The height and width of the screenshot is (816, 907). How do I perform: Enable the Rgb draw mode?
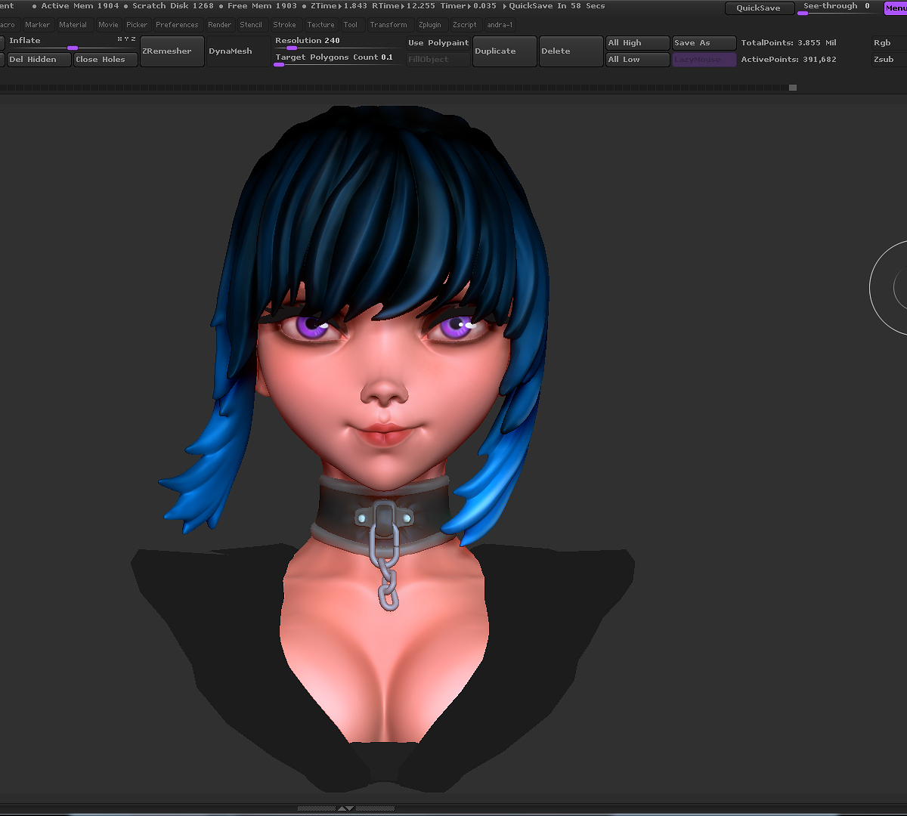(889, 43)
